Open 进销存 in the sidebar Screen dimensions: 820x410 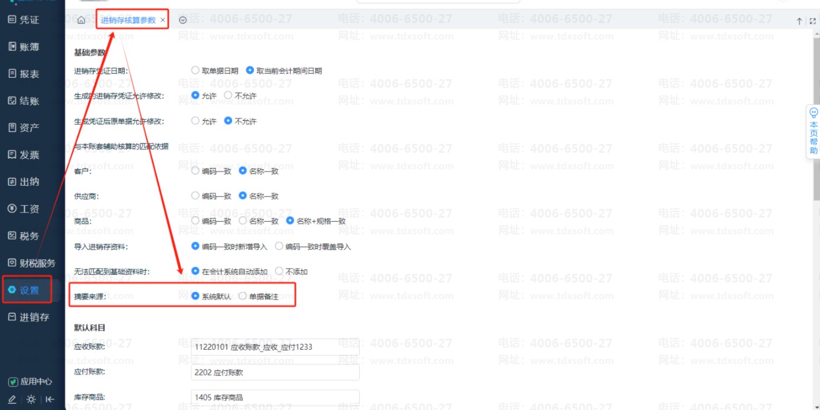(28, 317)
